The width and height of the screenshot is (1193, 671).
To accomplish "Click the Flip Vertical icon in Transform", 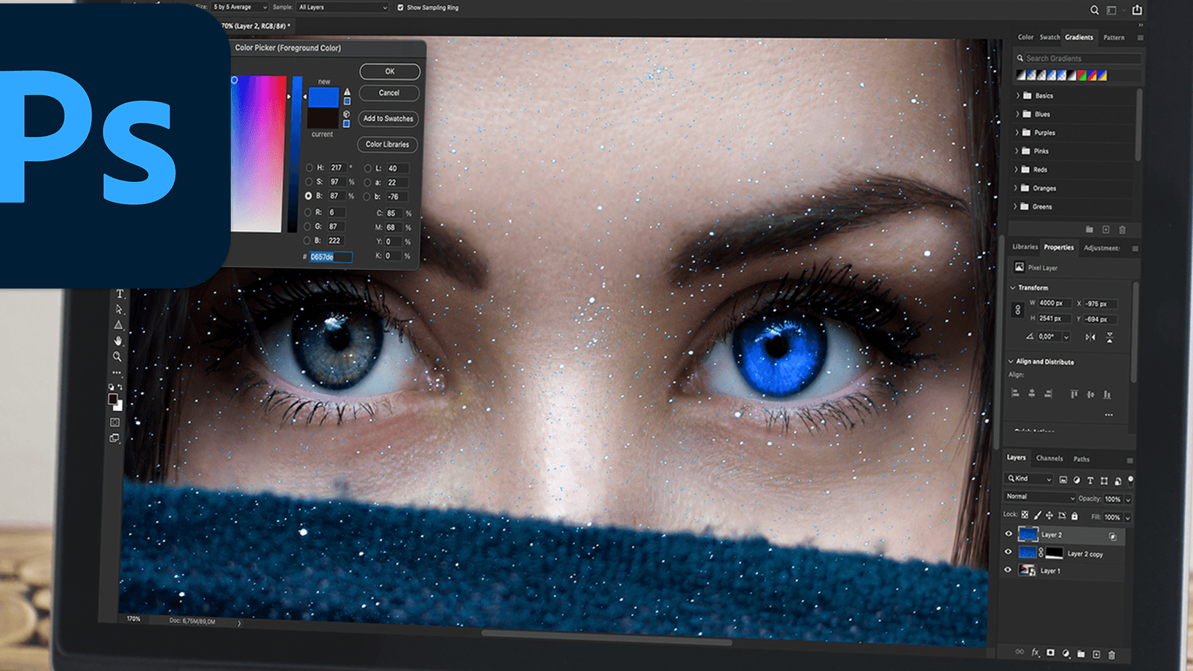I will click(1109, 337).
